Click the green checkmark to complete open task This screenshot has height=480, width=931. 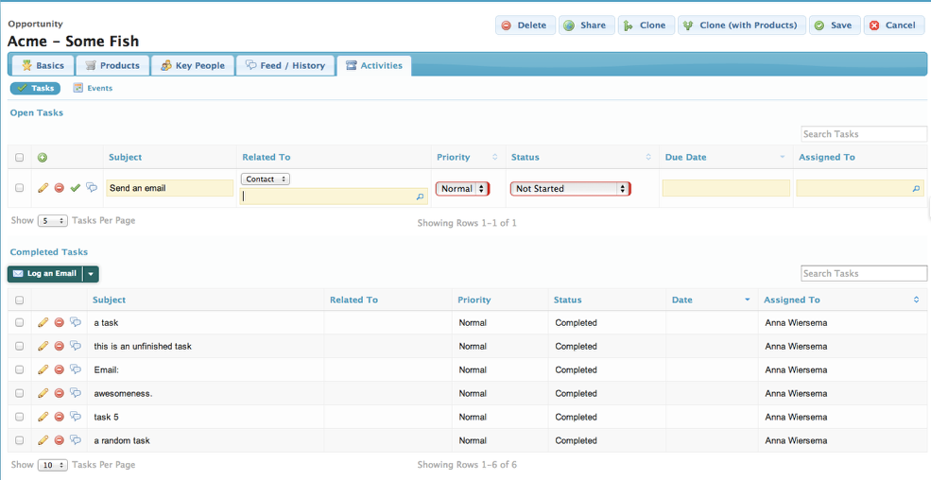point(76,188)
